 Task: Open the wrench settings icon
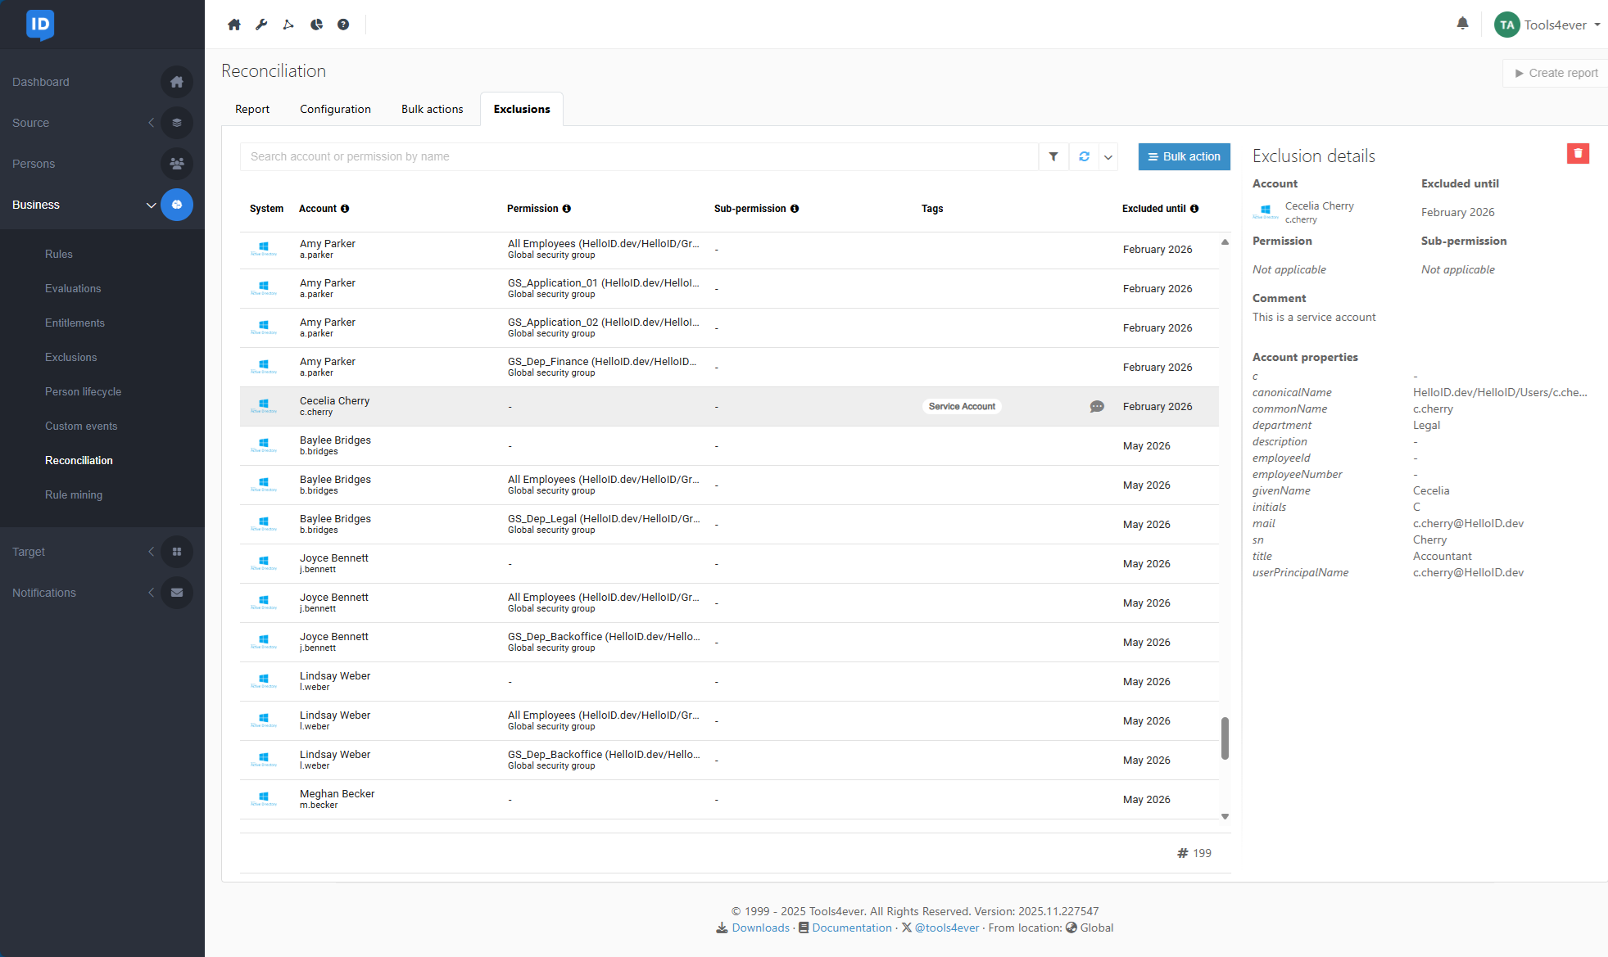261,25
